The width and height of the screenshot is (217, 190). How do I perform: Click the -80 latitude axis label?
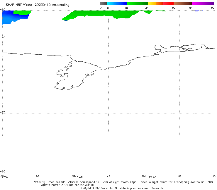3,171
